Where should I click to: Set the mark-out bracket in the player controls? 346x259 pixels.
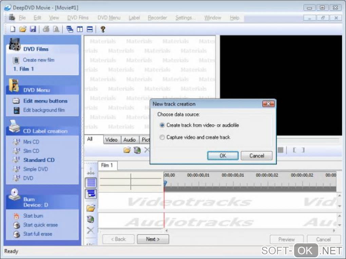(303, 150)
